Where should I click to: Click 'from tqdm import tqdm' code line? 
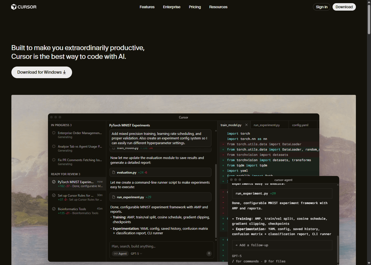click(247, 165)
